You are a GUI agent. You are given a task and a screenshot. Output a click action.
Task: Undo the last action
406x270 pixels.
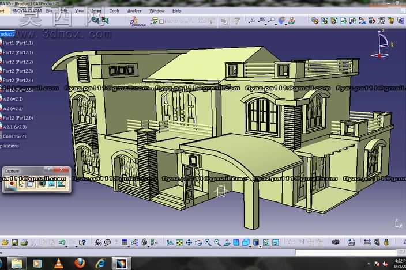[62, 242]
